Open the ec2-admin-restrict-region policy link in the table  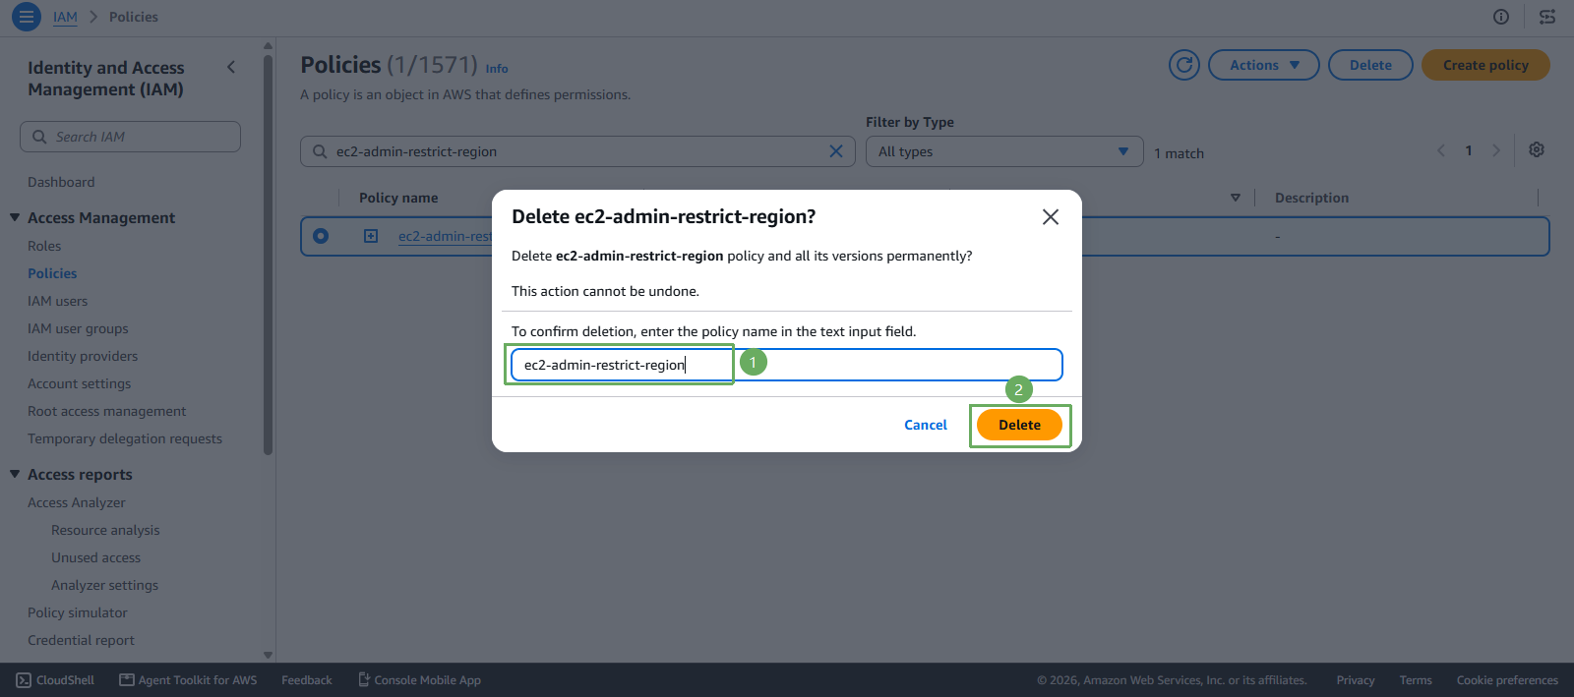point(445,236)
